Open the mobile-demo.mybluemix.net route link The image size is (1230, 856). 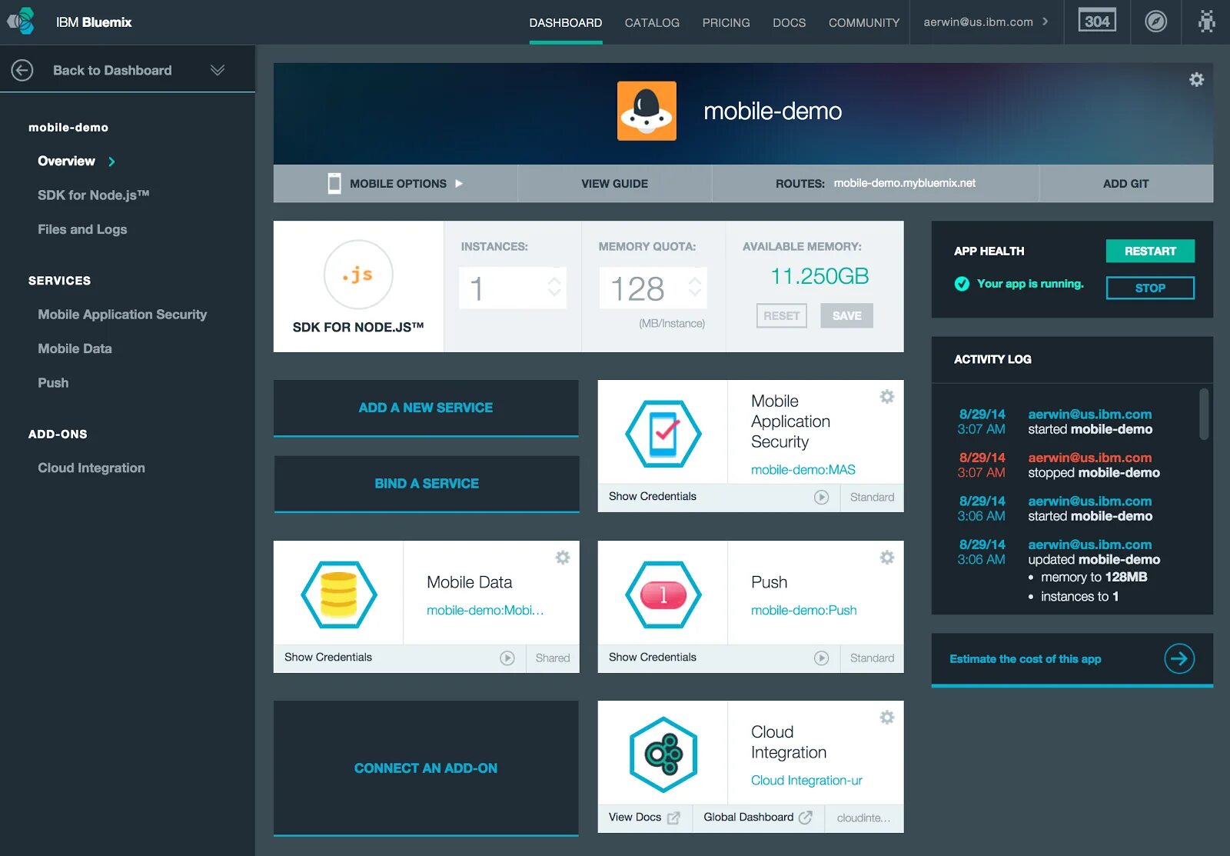[x=904, y=183]
